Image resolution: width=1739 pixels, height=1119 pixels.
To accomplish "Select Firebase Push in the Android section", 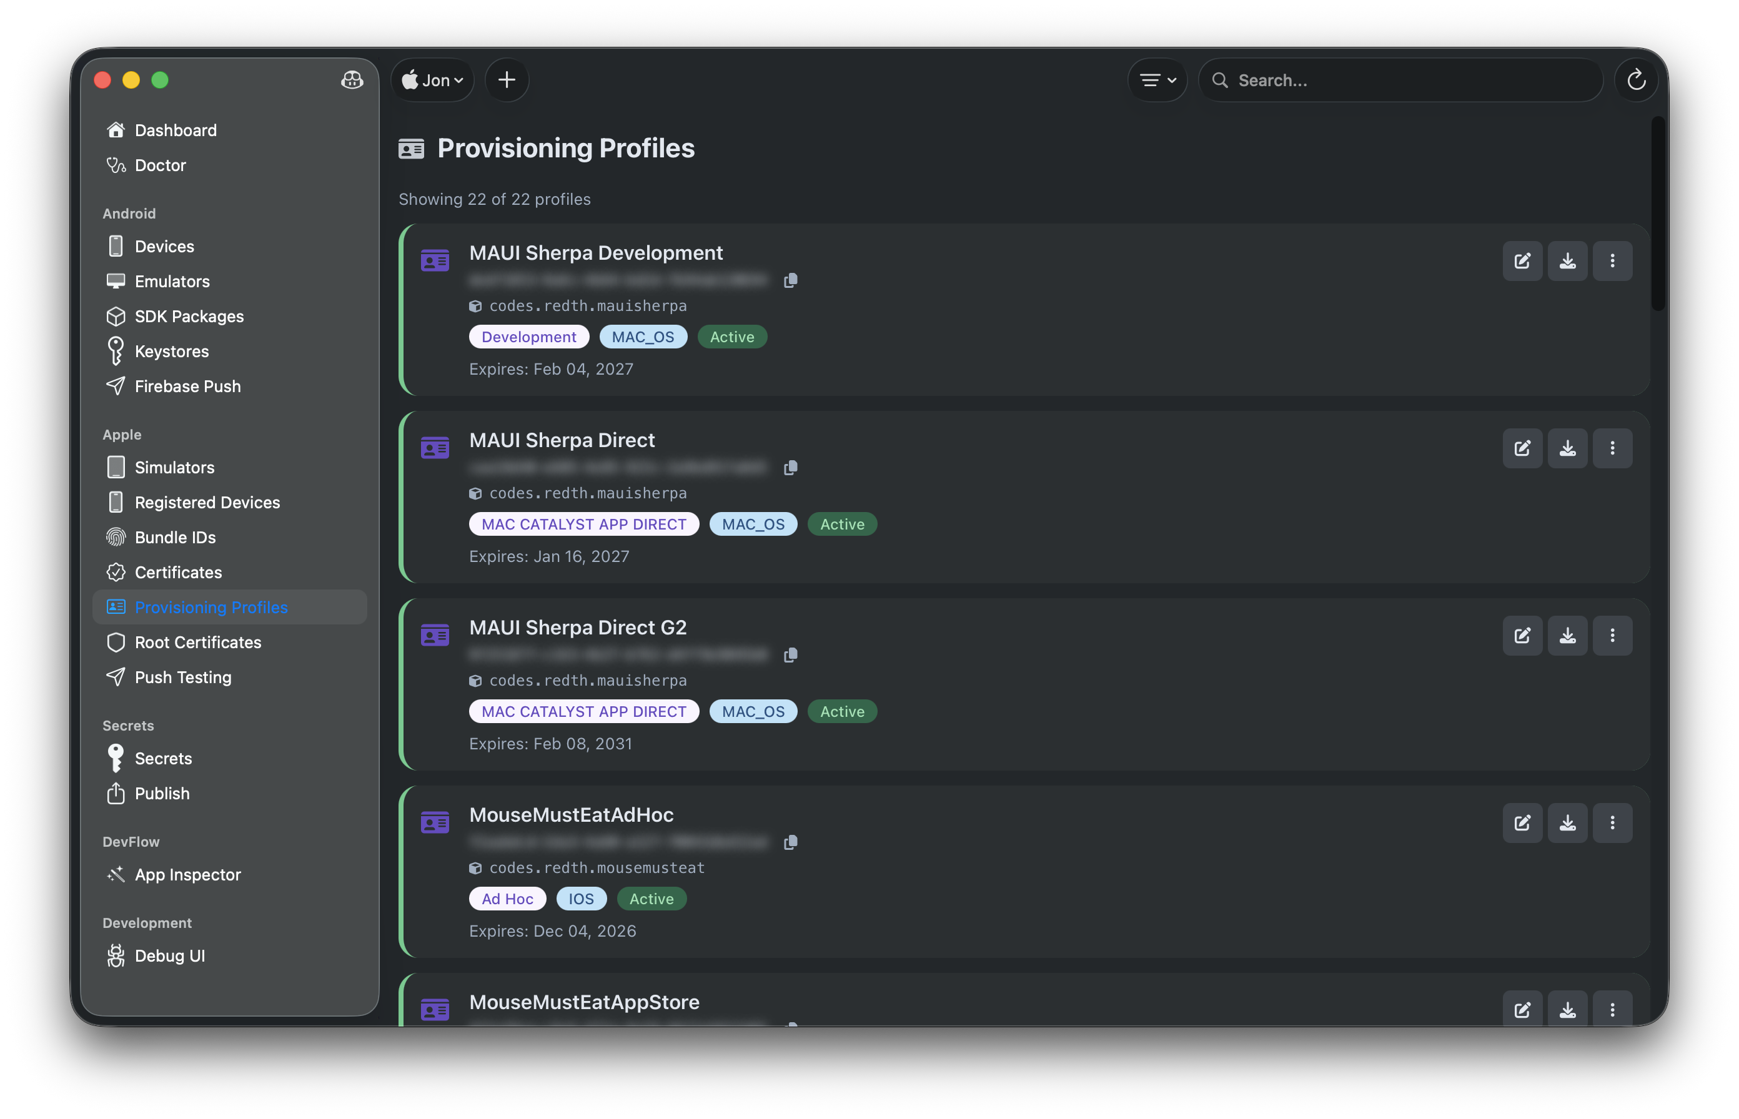I will 187,386.
